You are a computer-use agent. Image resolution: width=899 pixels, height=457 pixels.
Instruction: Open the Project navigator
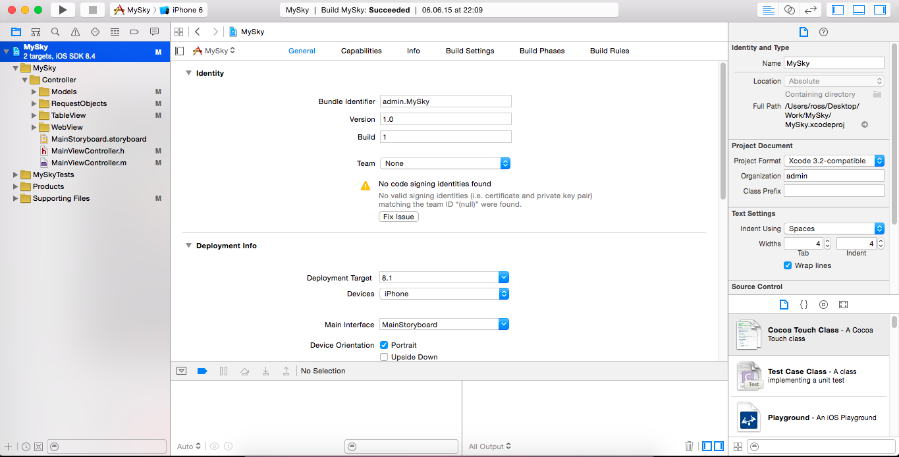(16, 32)
